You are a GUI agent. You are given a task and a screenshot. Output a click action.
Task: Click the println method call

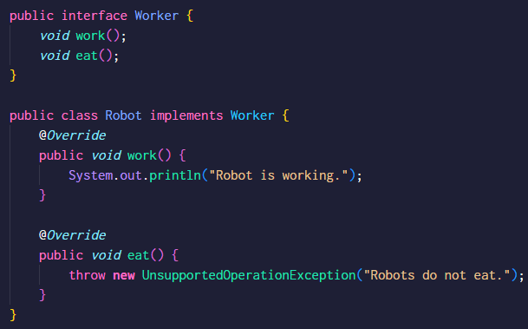pyautogui.click(x=175, y=175)
